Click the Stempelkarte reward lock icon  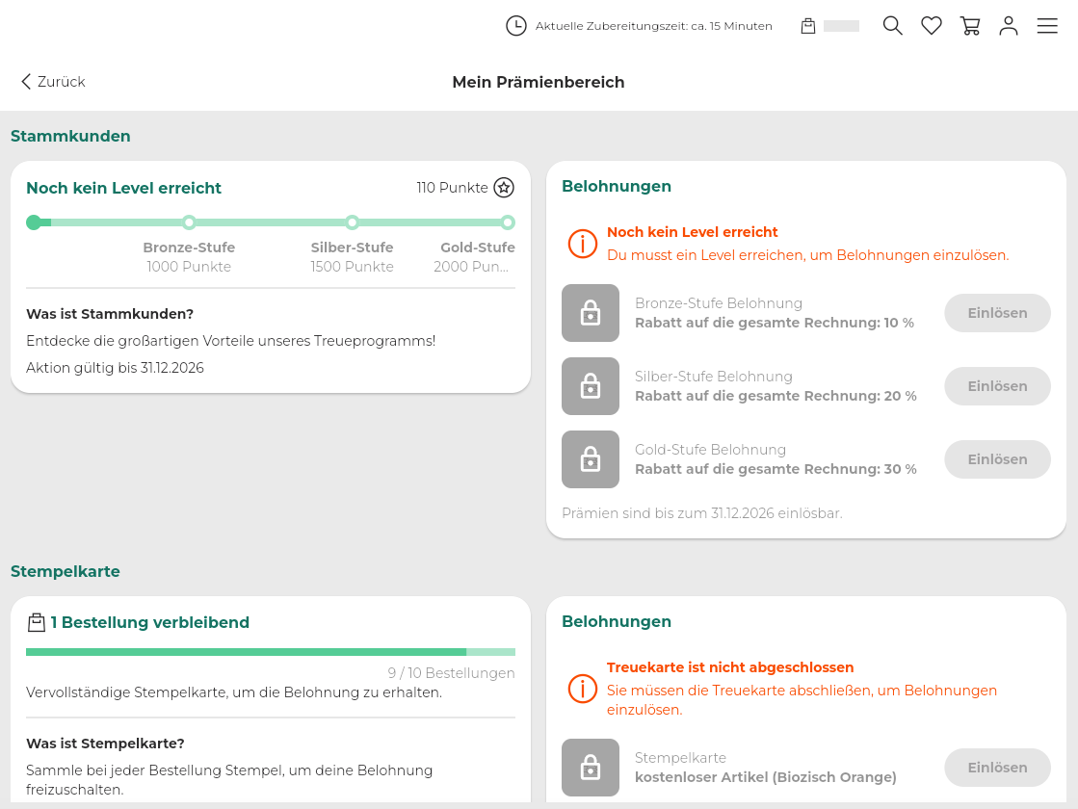pos(591,768)
